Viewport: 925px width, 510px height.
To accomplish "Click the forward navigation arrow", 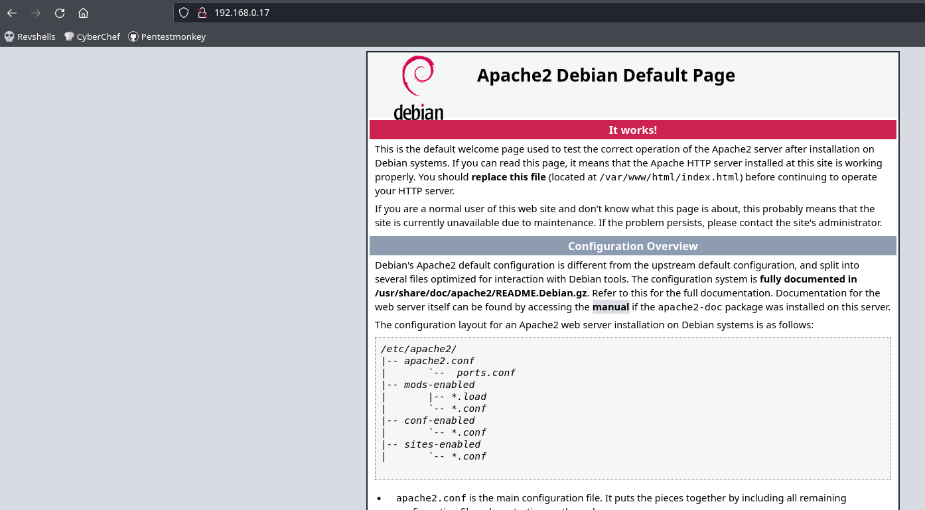I will [36, 13].
